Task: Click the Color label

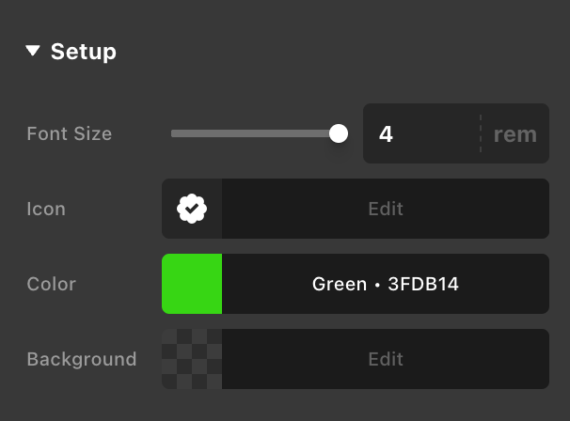Action: (52, 284)
